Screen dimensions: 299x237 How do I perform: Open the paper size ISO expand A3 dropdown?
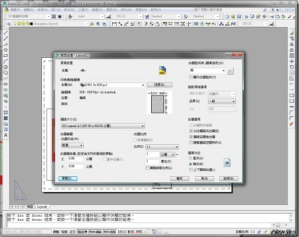[103, 126]
